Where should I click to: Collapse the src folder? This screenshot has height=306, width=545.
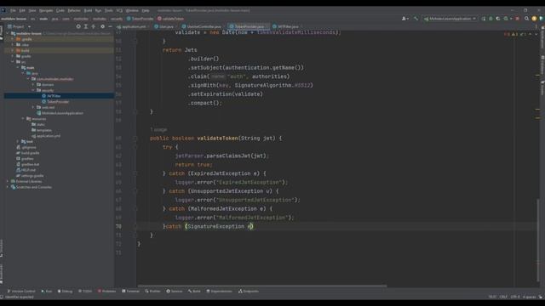(13, 62)
